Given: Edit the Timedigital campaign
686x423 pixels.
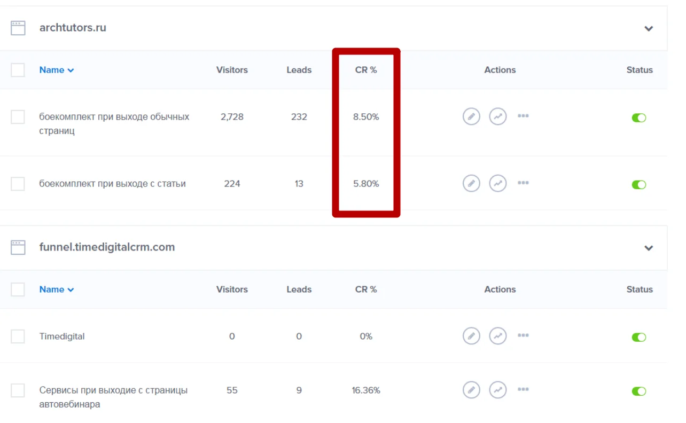Looking at the screenshot, I should coord(471,336).
